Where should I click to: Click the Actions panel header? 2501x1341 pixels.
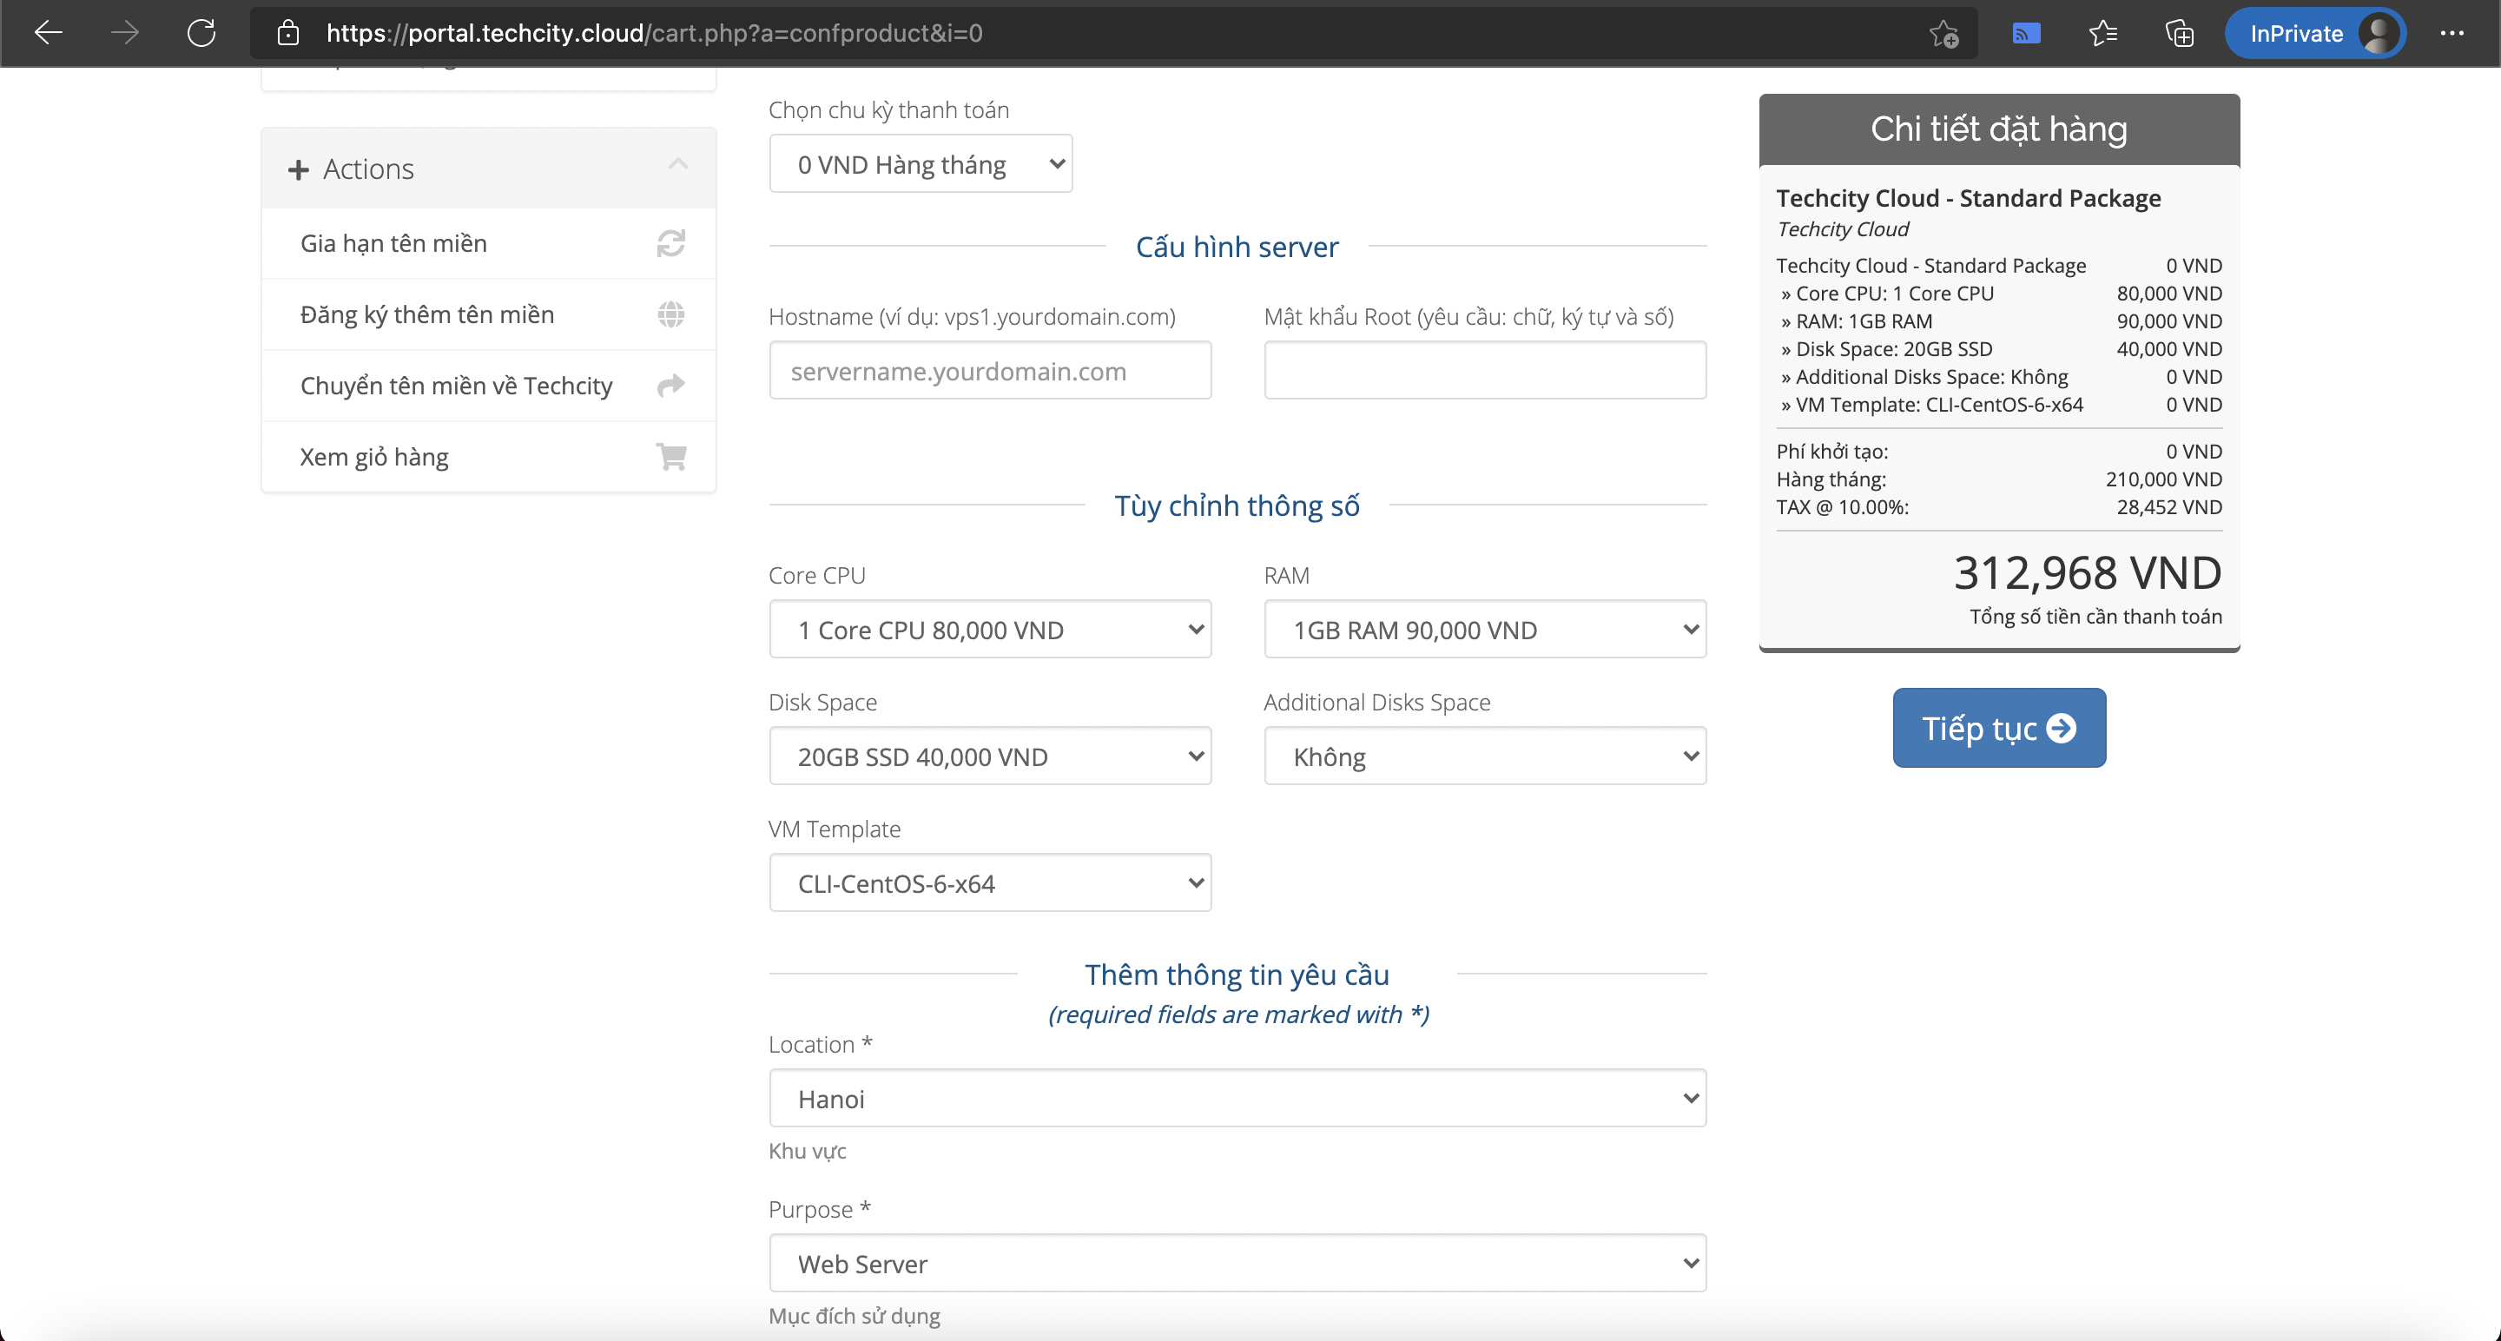[488, 169]
